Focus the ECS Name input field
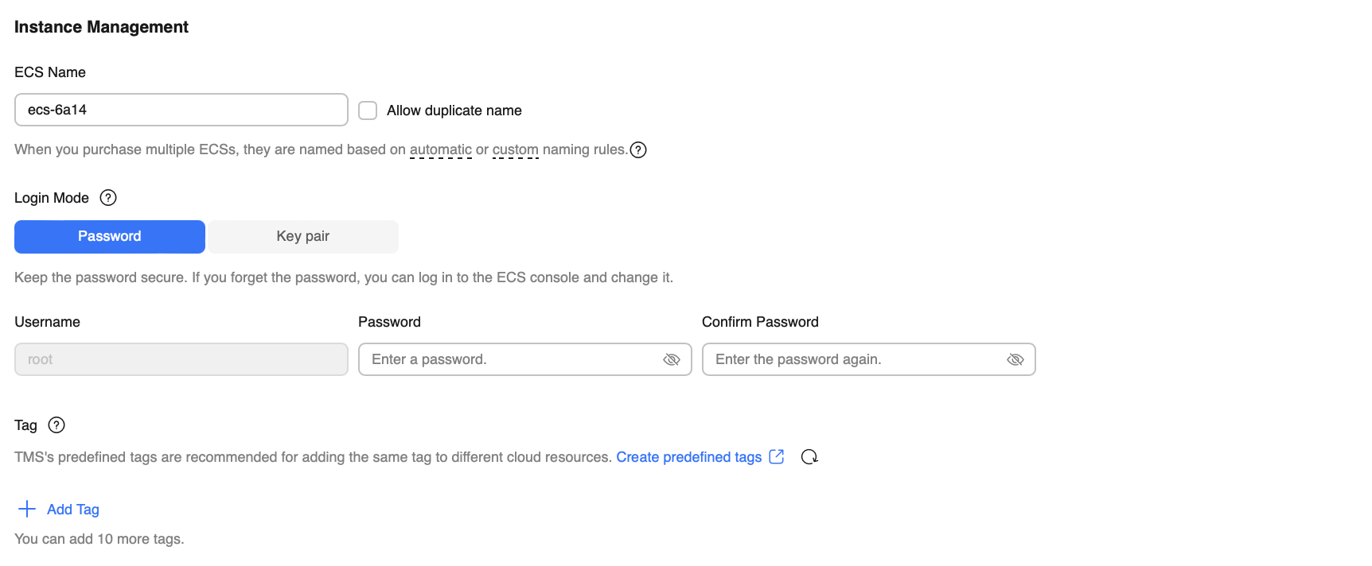The height and width of the screenshot is (566, 1372). pos(181,110)
